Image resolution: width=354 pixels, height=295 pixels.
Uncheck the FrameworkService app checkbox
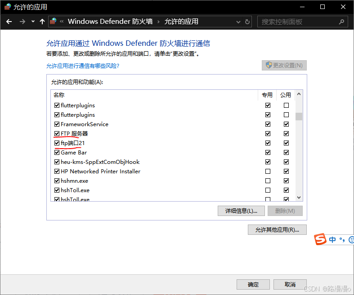pos(57,124)
